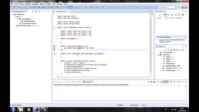Close the SnakeGame.java editor tab
This screenshot has width=199, height=112.
pos(68,12)
